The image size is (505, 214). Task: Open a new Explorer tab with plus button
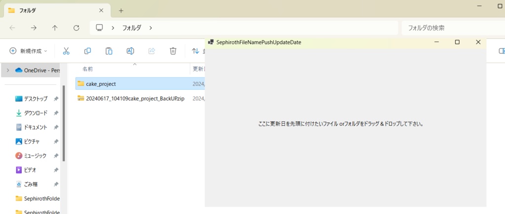point(121,11)
